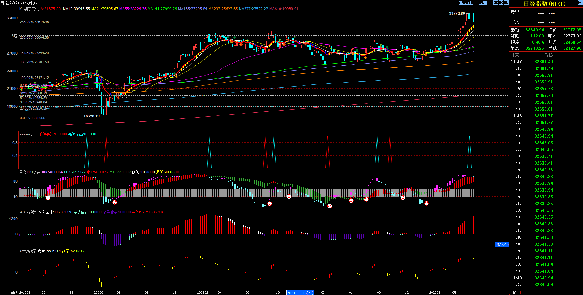Screen dimensions: 583x295
Task: Click the highlighted 2021-11-05 date marker
Action: coord(300,293)
